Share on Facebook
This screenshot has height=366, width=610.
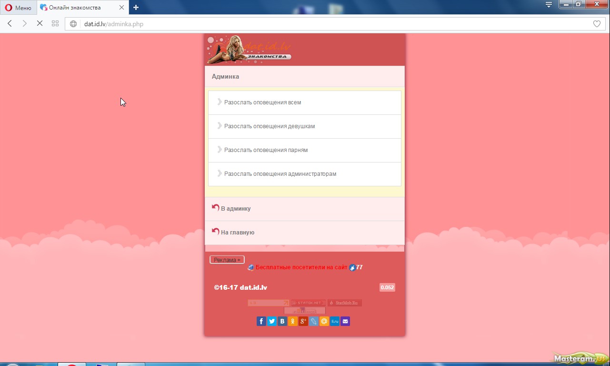[x=261, y=321]
